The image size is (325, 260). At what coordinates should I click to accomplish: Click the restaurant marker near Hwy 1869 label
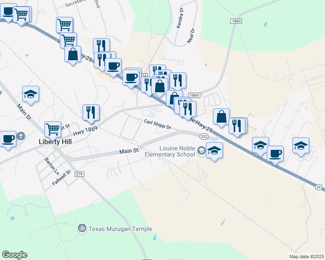91,113
